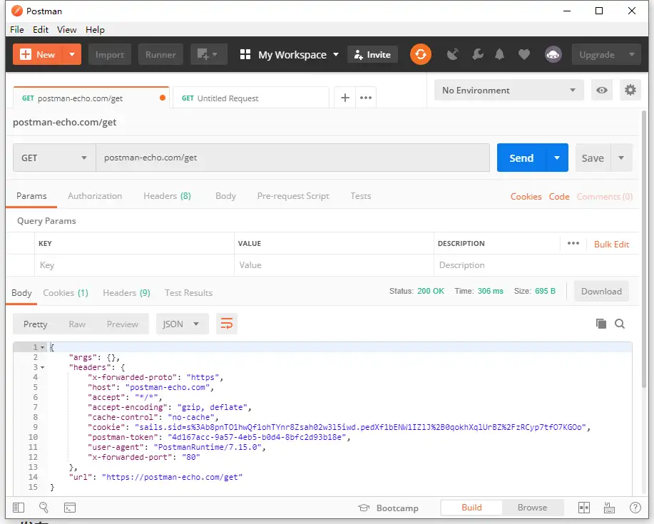Switch to Browse mode in bottom bar
654x524 pixels.
coord(532,508)
